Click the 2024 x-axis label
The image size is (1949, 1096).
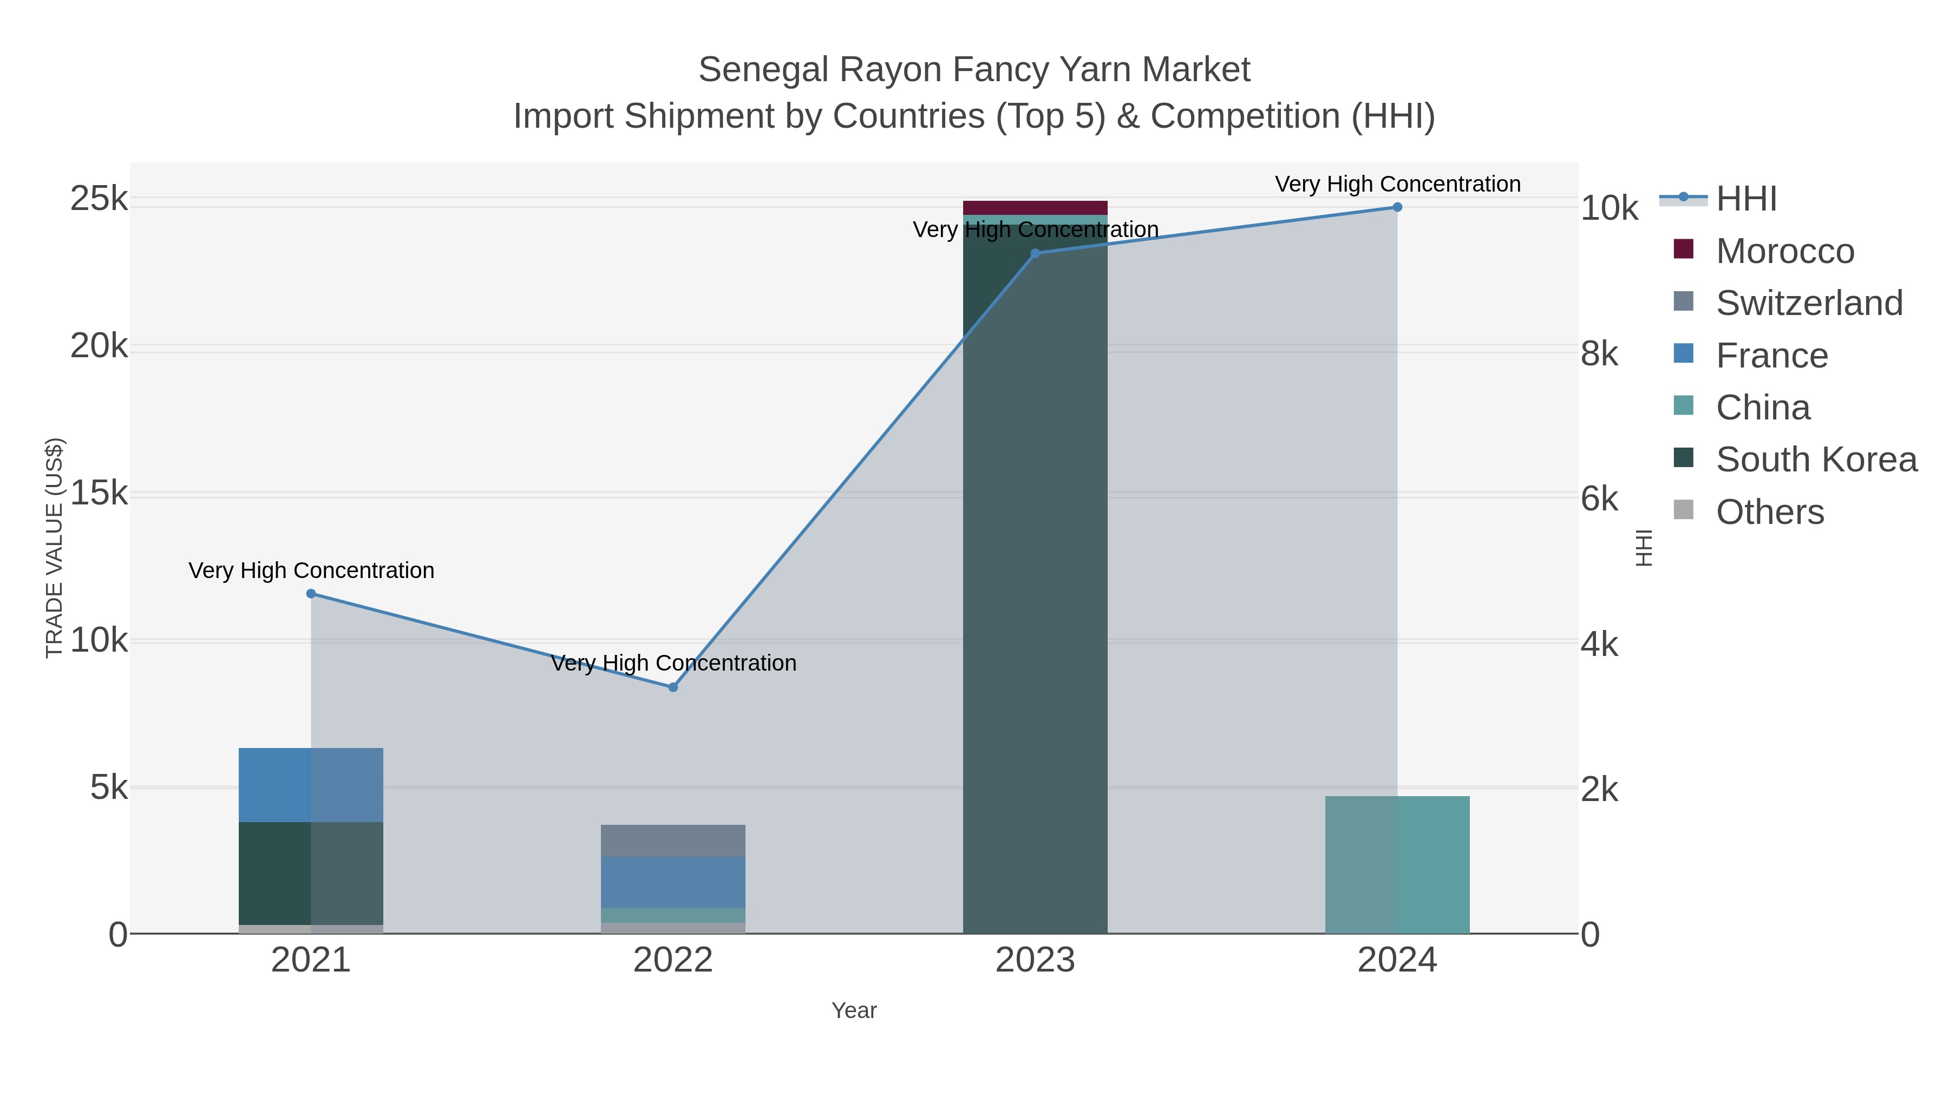click(x=1397, y=961)
